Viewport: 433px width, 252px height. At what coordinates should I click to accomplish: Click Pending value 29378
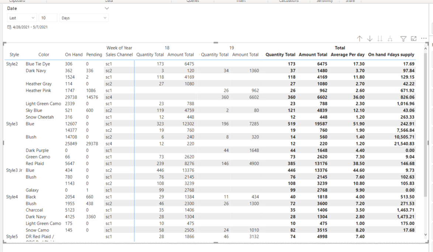pos(92,144)
